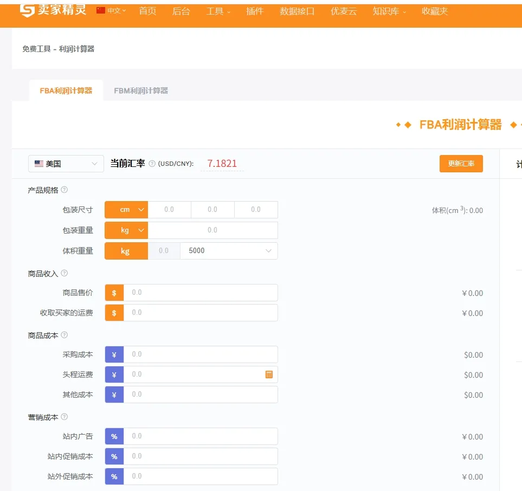Click the 商品成本 help icon
522x491 pixels.
[65, 335]
